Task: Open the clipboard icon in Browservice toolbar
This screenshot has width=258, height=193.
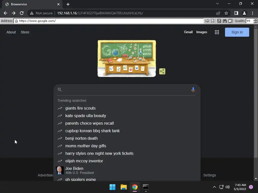Action: pyautogui.click(x=230, y=21)
